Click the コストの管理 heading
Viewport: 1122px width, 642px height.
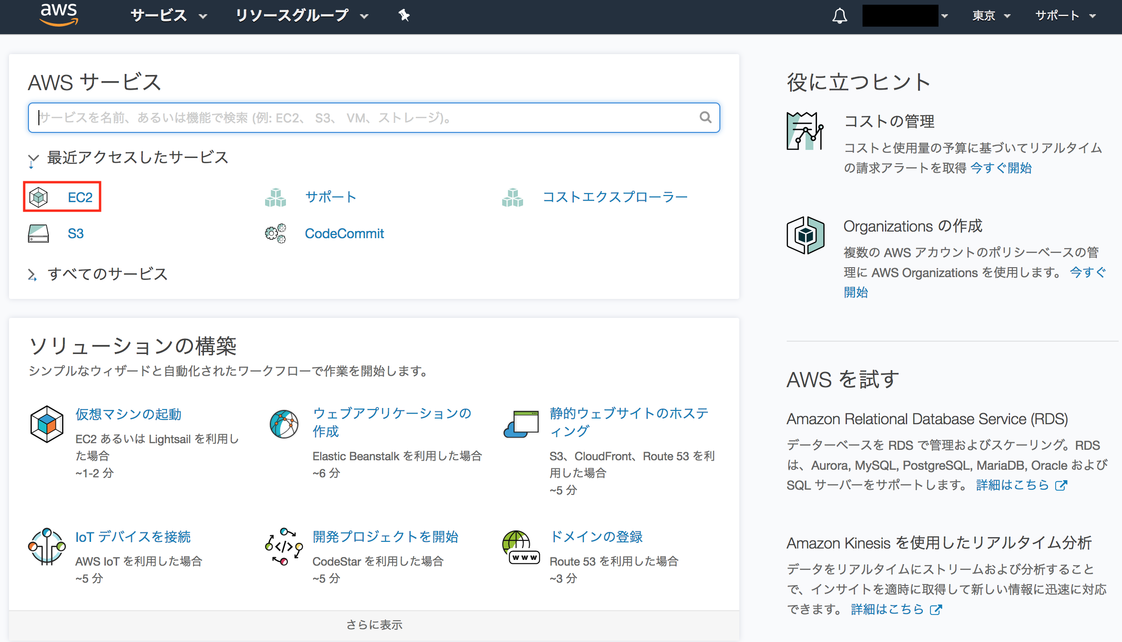pos(889,121)
